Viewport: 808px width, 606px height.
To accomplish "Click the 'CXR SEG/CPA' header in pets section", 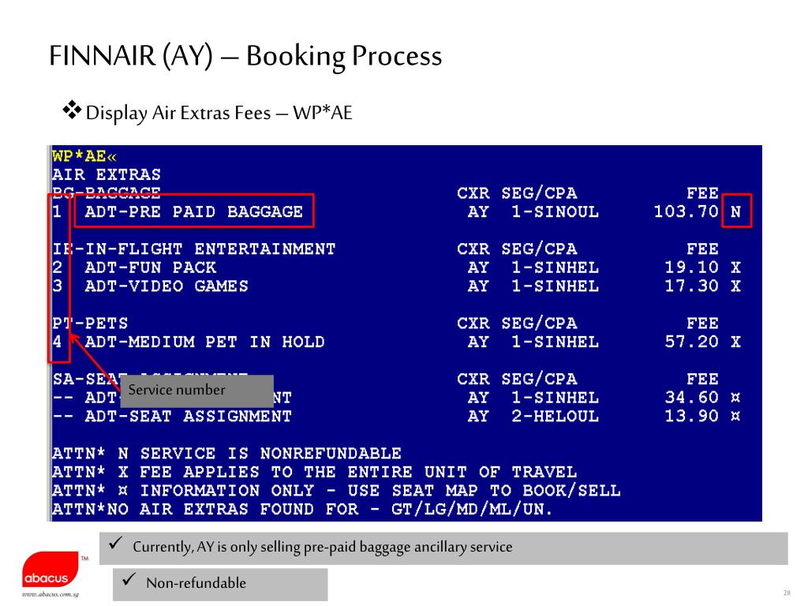I will click(517, 323).
